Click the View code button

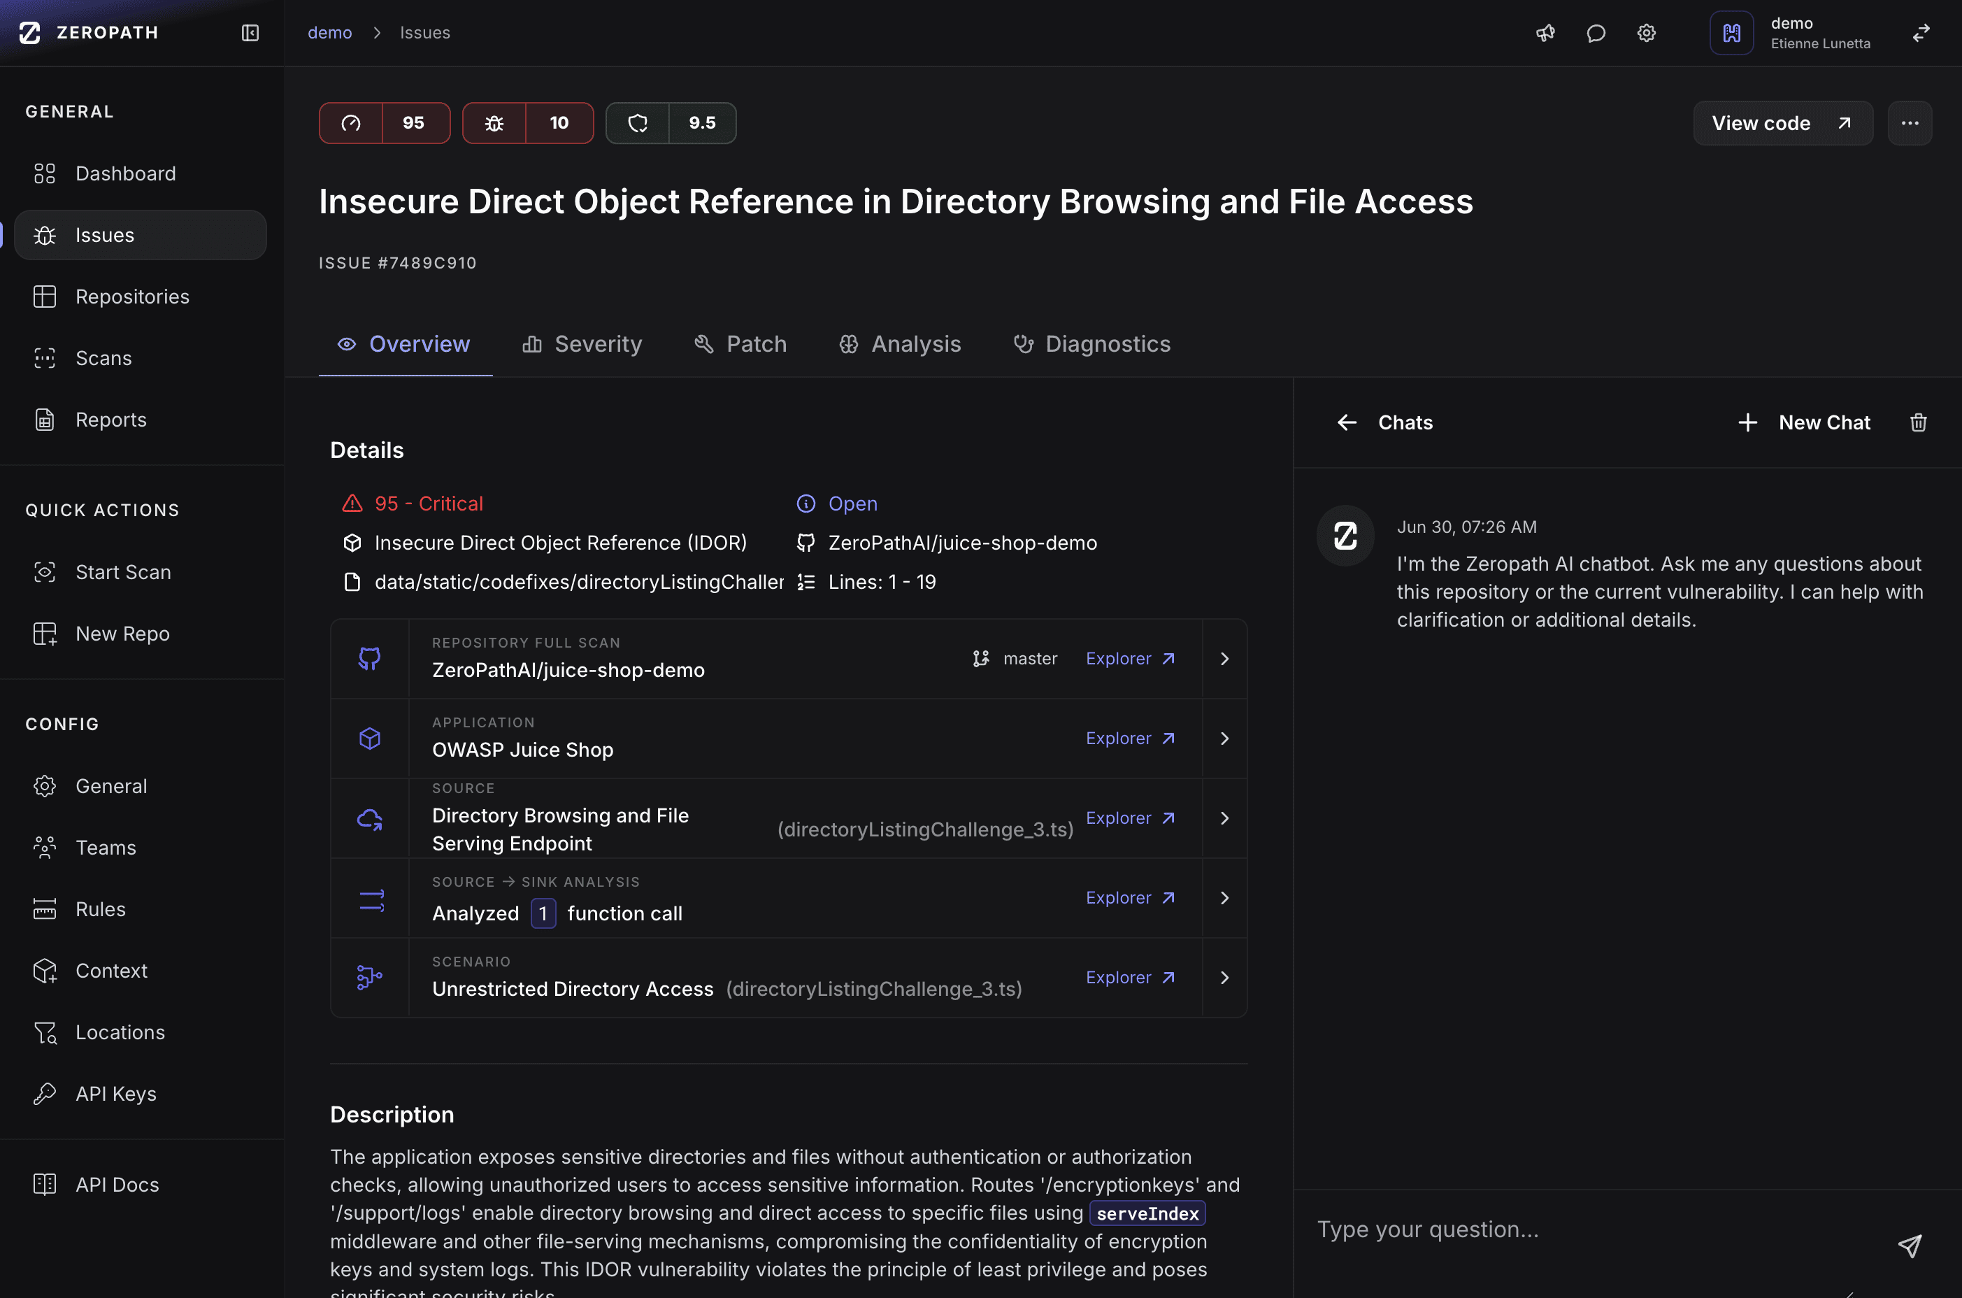(1782, 123)
